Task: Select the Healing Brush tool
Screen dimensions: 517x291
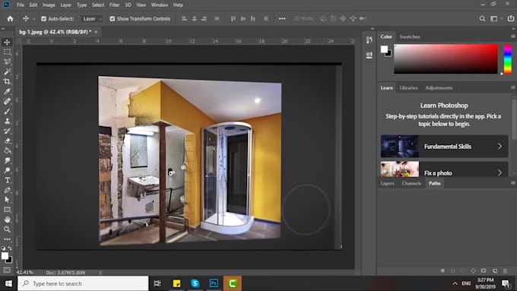Action: (7, 101)
